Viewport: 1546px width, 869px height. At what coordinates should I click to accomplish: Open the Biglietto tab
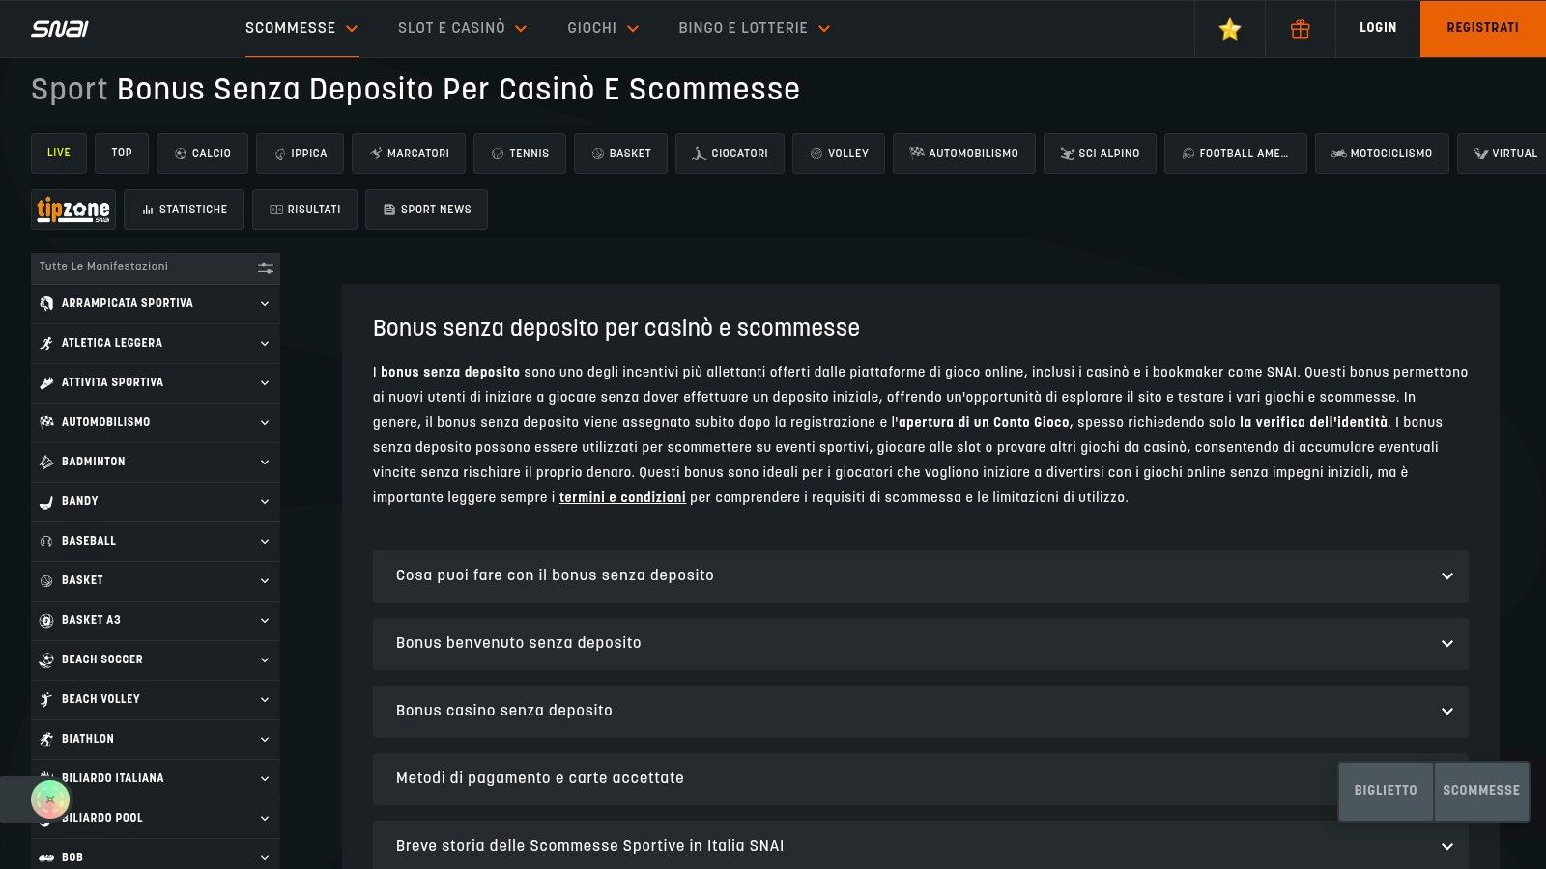1386,791
